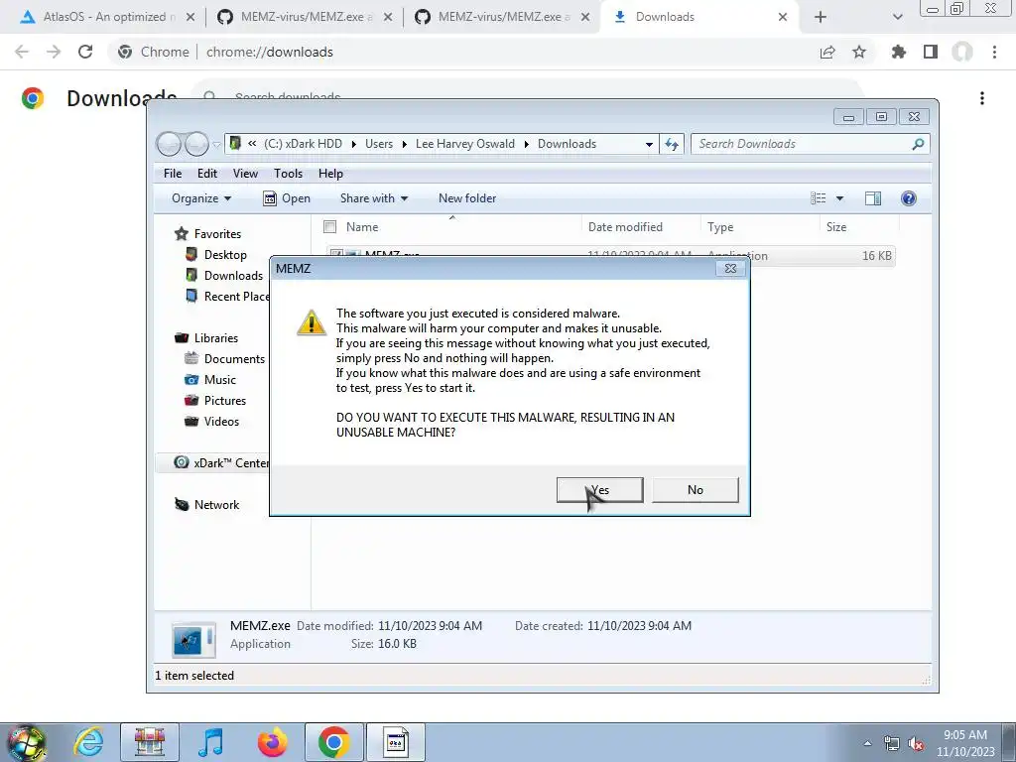Viewport: 1016px width, 762px height.
Task: Focus the Search Downloads field
Action: pos(810,144)
